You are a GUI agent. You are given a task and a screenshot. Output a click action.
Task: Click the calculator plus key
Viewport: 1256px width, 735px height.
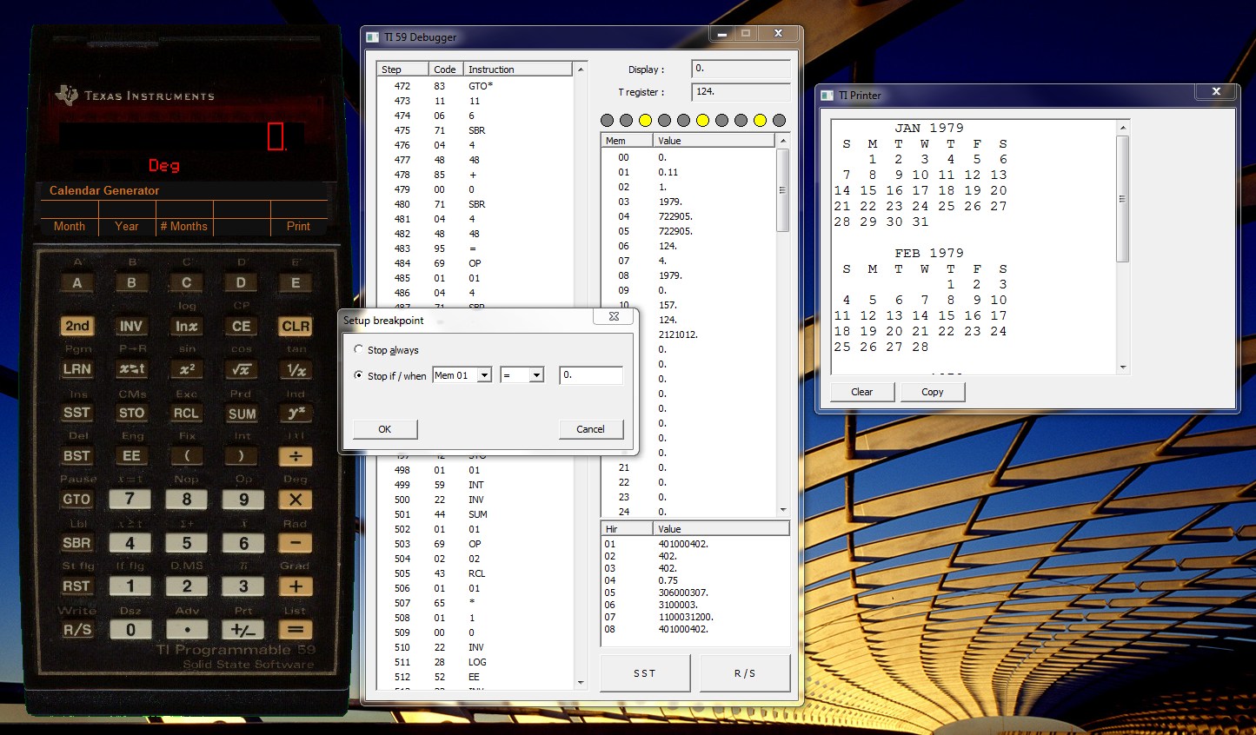point(296,586)
